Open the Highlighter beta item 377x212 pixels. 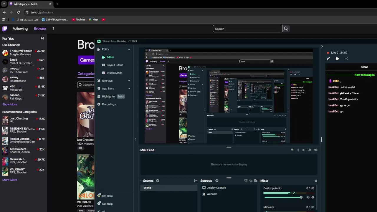click(111, 97)
